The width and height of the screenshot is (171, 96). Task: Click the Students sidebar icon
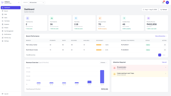[x=2, y=24]
